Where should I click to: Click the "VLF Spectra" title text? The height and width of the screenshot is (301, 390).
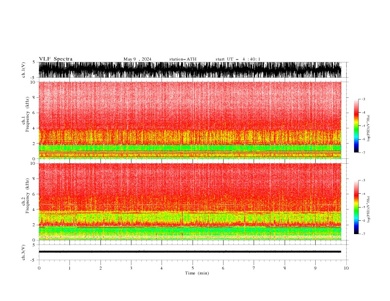(56, 59)
